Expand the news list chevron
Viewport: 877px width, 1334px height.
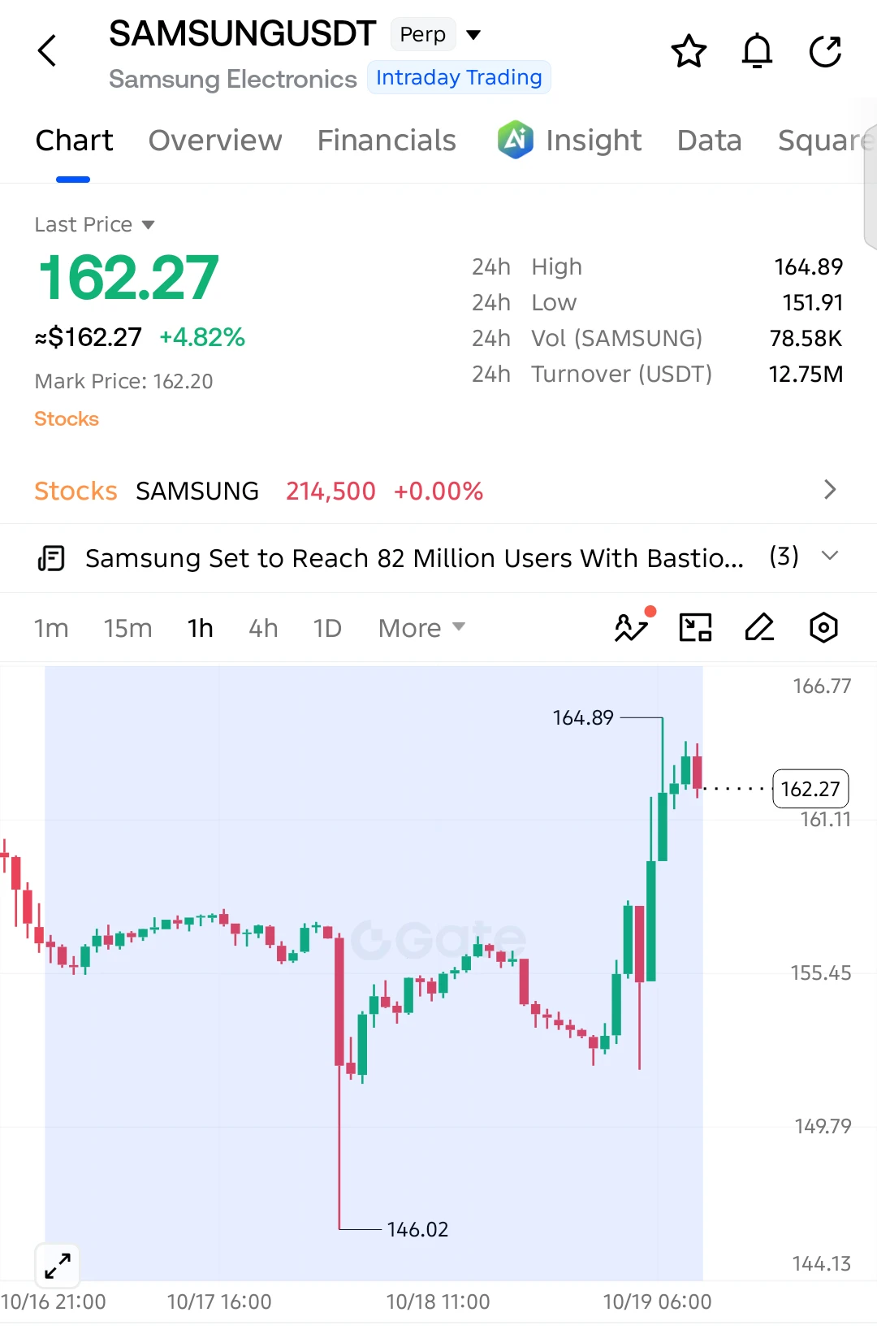pos(830,557)
